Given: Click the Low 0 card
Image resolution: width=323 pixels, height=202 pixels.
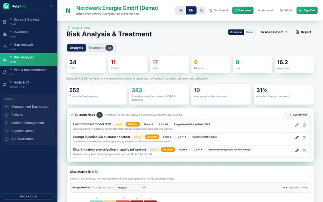Looking at the screenshot, I should click(253, 65).
